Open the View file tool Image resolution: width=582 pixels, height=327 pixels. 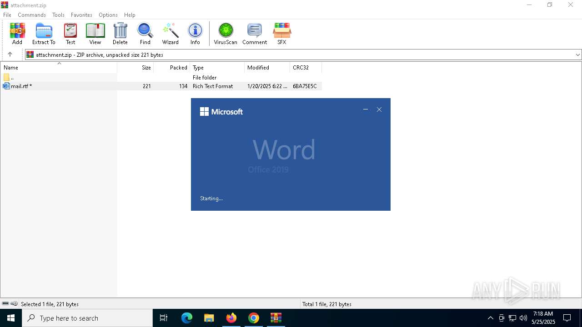click(x=95, y=34)
